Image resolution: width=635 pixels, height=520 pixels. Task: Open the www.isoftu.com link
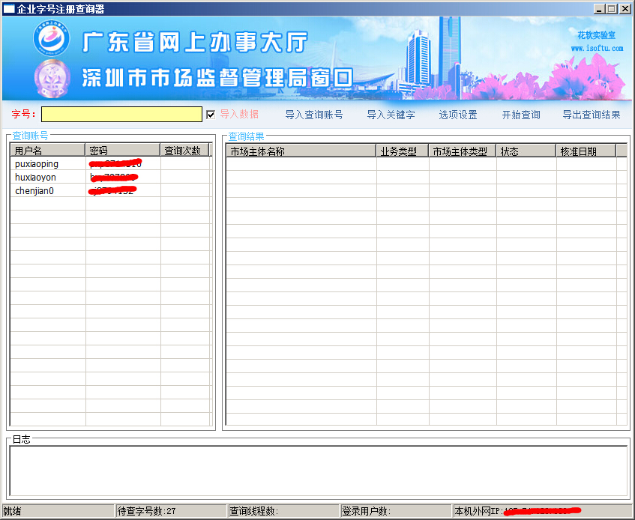point(597,48)
